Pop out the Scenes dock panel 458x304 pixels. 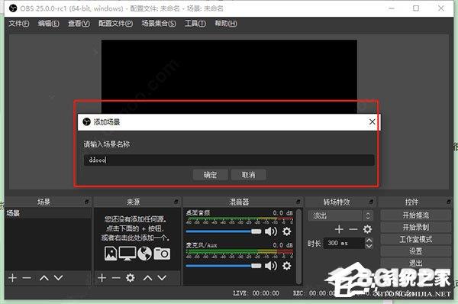(x=87, y=202)
